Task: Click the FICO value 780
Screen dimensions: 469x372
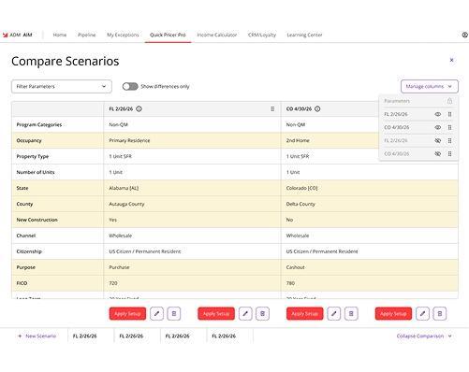Action: coord(290,283)
